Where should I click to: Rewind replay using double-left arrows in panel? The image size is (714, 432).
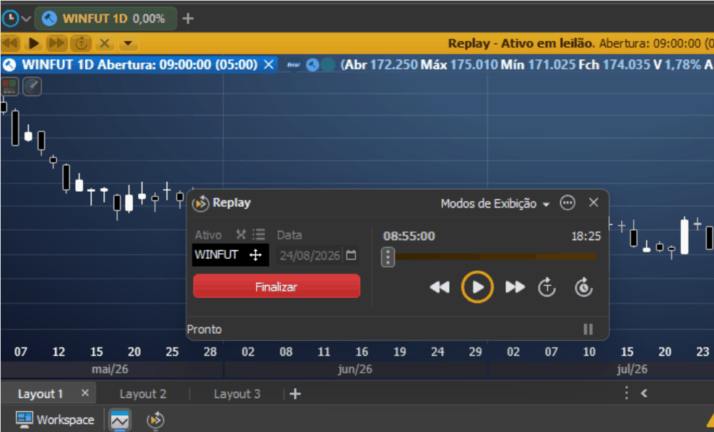coord(440,287)
